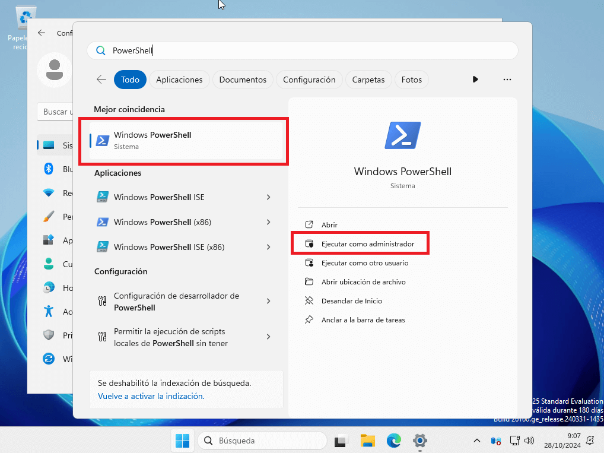Click the Windows Update icon in Settings sidebar
The image size is (604, 453).
[49, 359]
